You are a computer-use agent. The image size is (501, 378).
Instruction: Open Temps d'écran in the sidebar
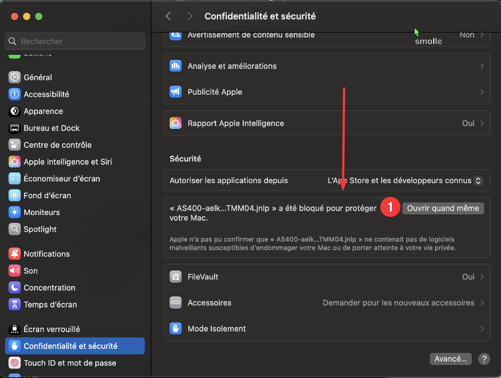pyautogui.click(x=75, y=305)
